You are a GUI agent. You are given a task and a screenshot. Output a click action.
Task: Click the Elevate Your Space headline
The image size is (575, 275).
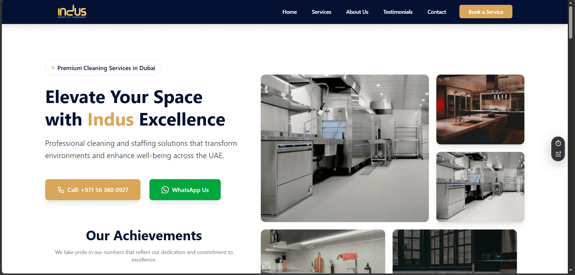point(135,108)
